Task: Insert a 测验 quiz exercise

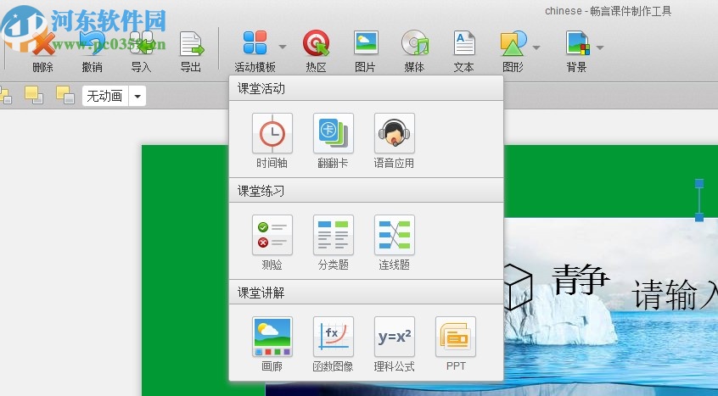Action: point(272,235)
